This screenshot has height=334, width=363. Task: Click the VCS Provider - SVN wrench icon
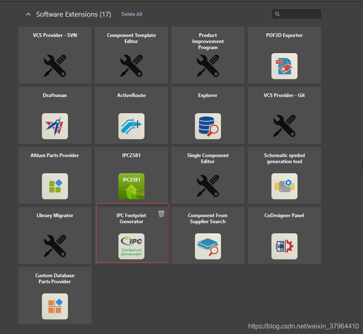tap(55, 66)
